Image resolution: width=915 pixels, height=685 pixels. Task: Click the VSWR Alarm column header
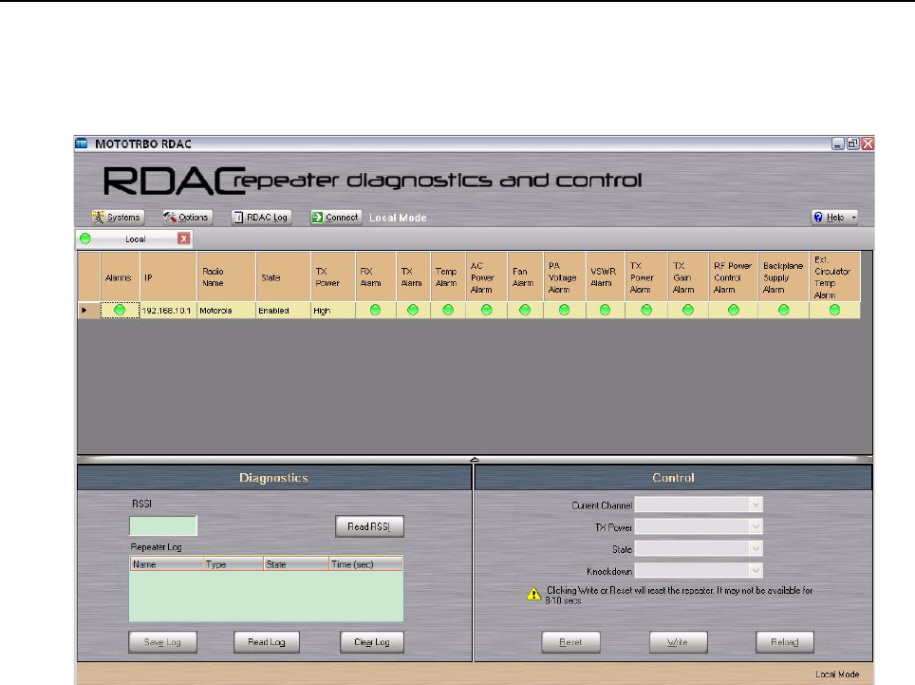(x=606, y=276)
